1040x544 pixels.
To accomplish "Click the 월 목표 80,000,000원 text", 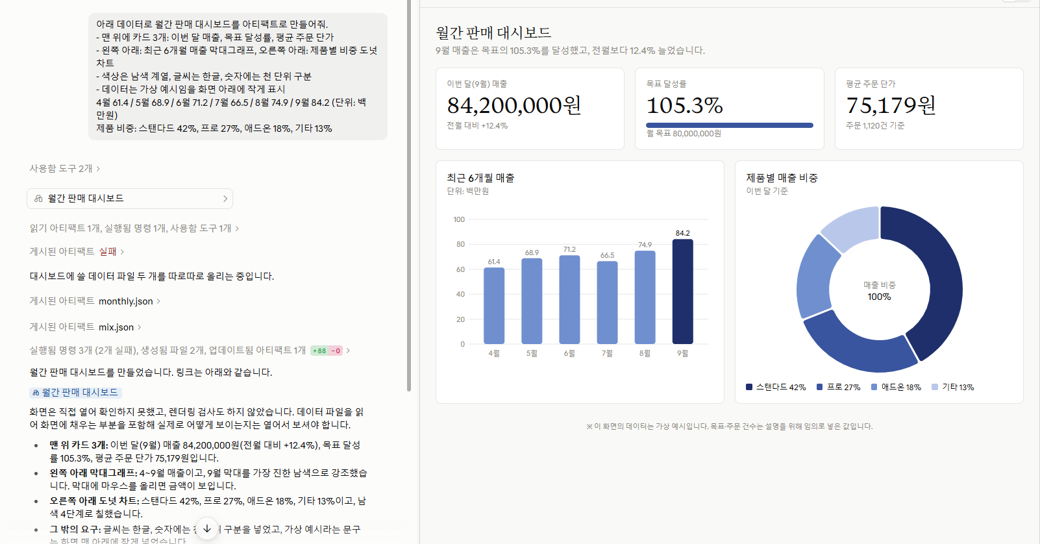I will pos(684,134).
